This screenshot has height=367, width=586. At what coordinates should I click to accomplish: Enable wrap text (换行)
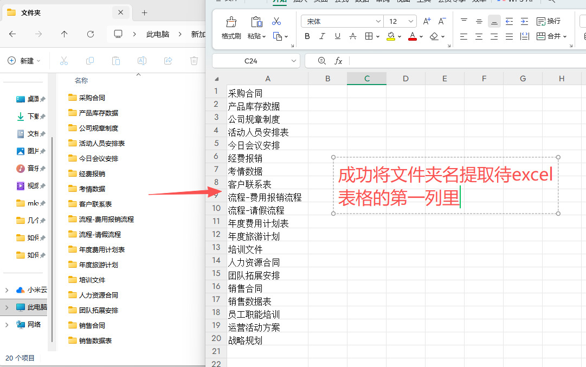(x=548, y=21)
